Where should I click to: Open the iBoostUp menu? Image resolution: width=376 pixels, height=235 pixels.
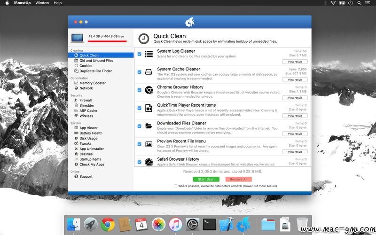[22, 3]
